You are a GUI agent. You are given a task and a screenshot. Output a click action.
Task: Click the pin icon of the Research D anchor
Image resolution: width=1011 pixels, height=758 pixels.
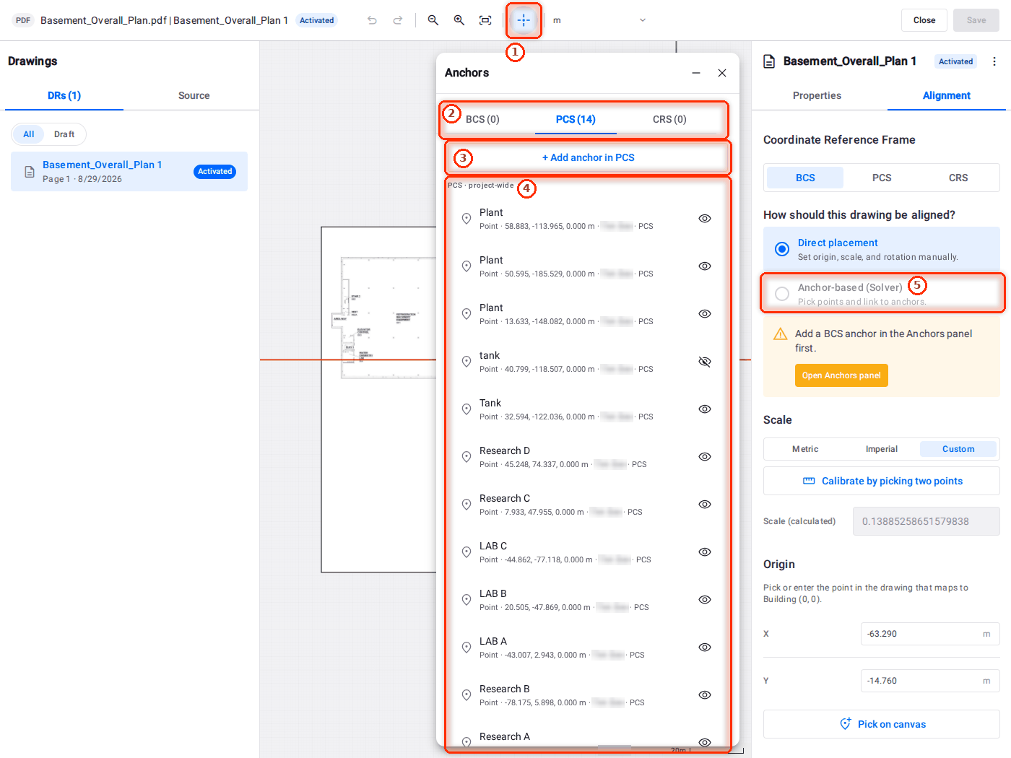[x=467, y=457]
